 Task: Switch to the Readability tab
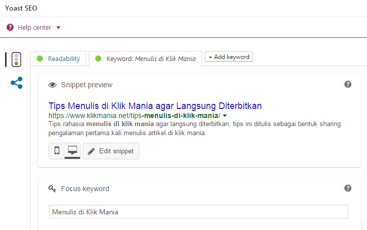(58, 59)
